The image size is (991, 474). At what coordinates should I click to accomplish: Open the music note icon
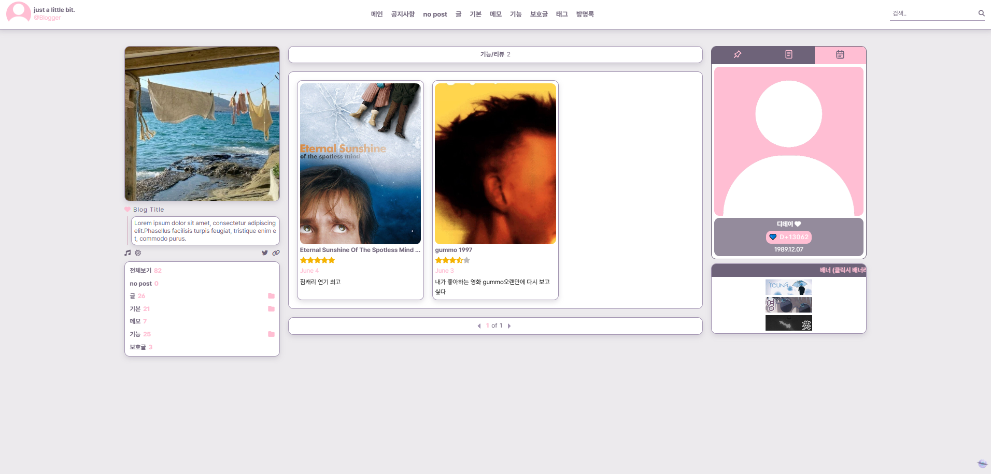click(x=128, y=253)
